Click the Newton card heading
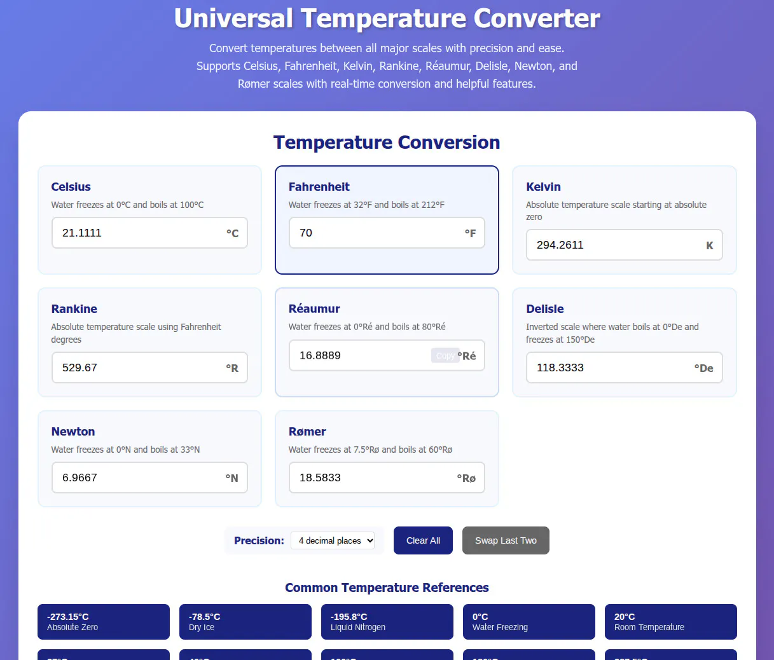The image size is (774, 660). (73, 432)
